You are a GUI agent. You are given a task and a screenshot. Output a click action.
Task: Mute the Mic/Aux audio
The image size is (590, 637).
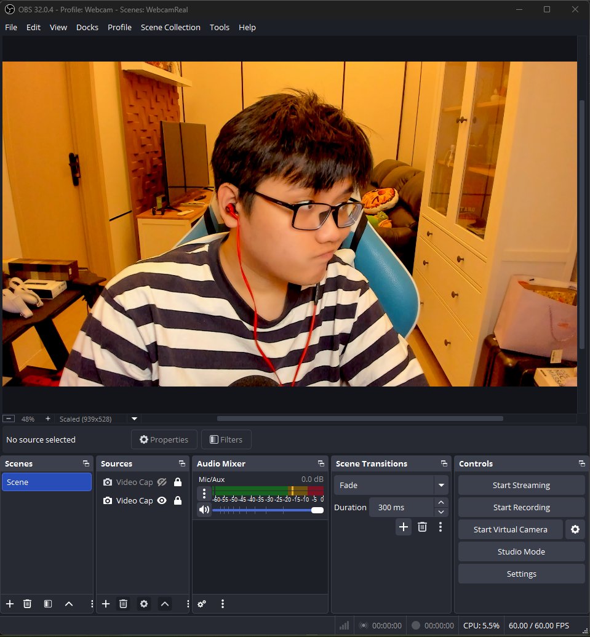(204, 510)
